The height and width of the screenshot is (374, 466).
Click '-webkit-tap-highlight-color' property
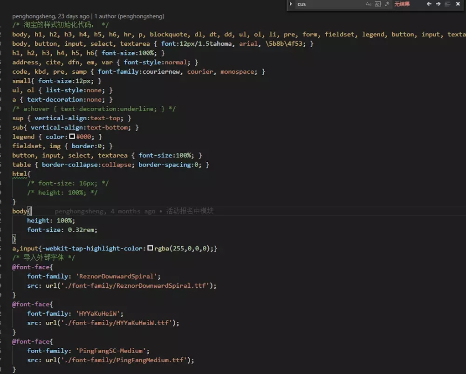click(92, 248)
